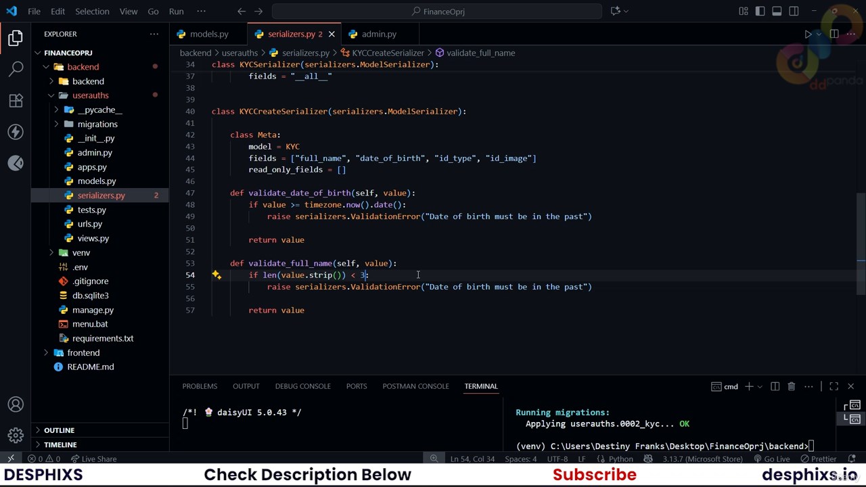Switch to the PROBLEMS panel tab
866x487 pixels.
point(200,386)
